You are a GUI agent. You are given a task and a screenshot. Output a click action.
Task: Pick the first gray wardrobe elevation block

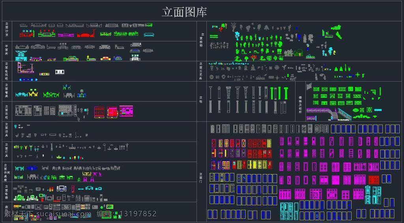[24, 111]
